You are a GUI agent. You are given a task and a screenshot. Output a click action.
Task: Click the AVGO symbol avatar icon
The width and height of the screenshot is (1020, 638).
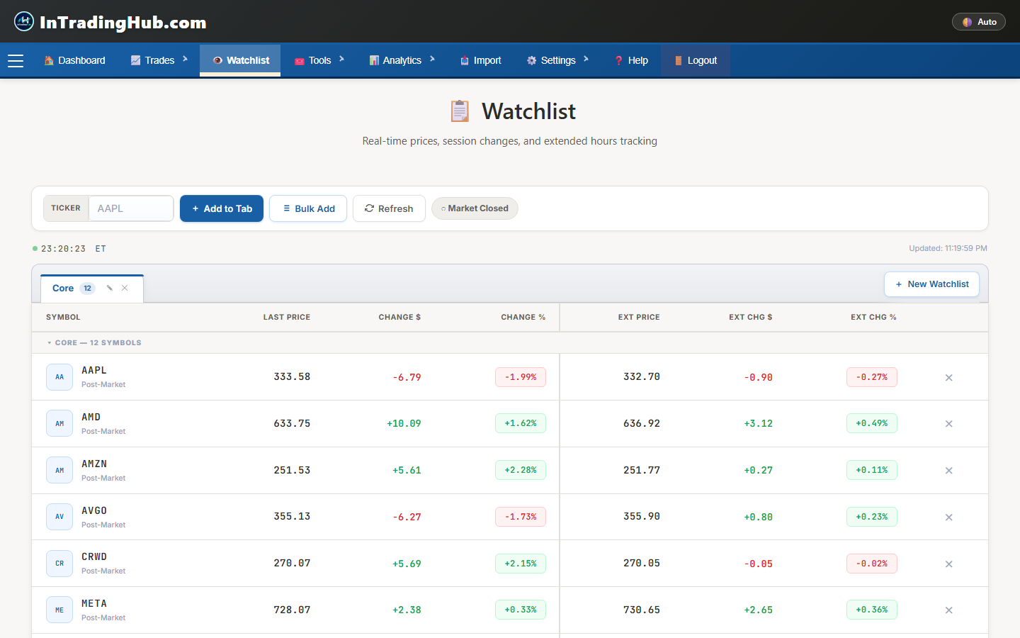59,517
